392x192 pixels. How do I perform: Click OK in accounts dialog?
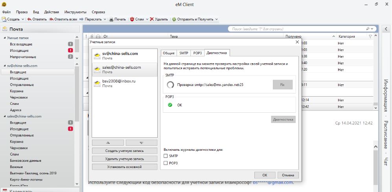click(x=265, y=175)
